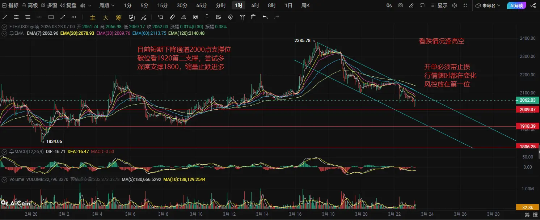540x220 pixels.
Task: Select the ruler measure tool
Action: pyautogui.click(x=172, y=17)
